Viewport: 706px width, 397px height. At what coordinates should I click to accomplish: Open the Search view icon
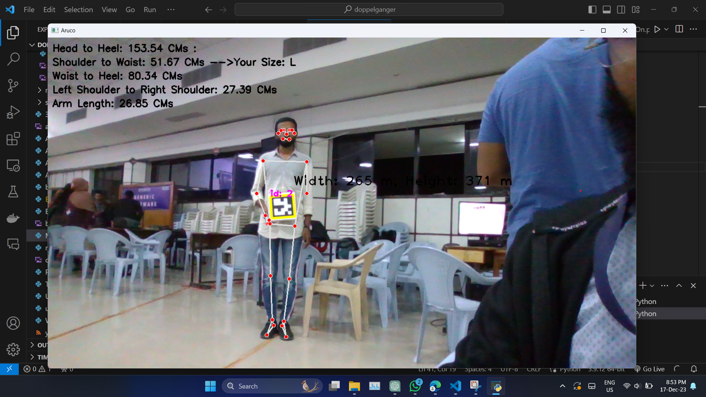click(x=13, y=59)
